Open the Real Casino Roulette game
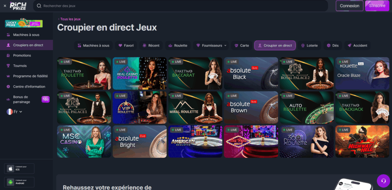This screenshot has height=190, width=392. 139,73
